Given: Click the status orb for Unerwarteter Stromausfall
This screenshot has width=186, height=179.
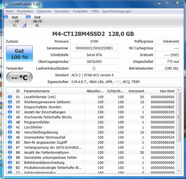Looking at the screenshot, I should pos(10,137).
